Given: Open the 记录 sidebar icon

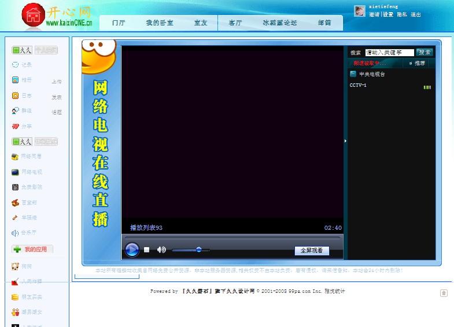Looking at the screenshot, I should click(15, 65).
